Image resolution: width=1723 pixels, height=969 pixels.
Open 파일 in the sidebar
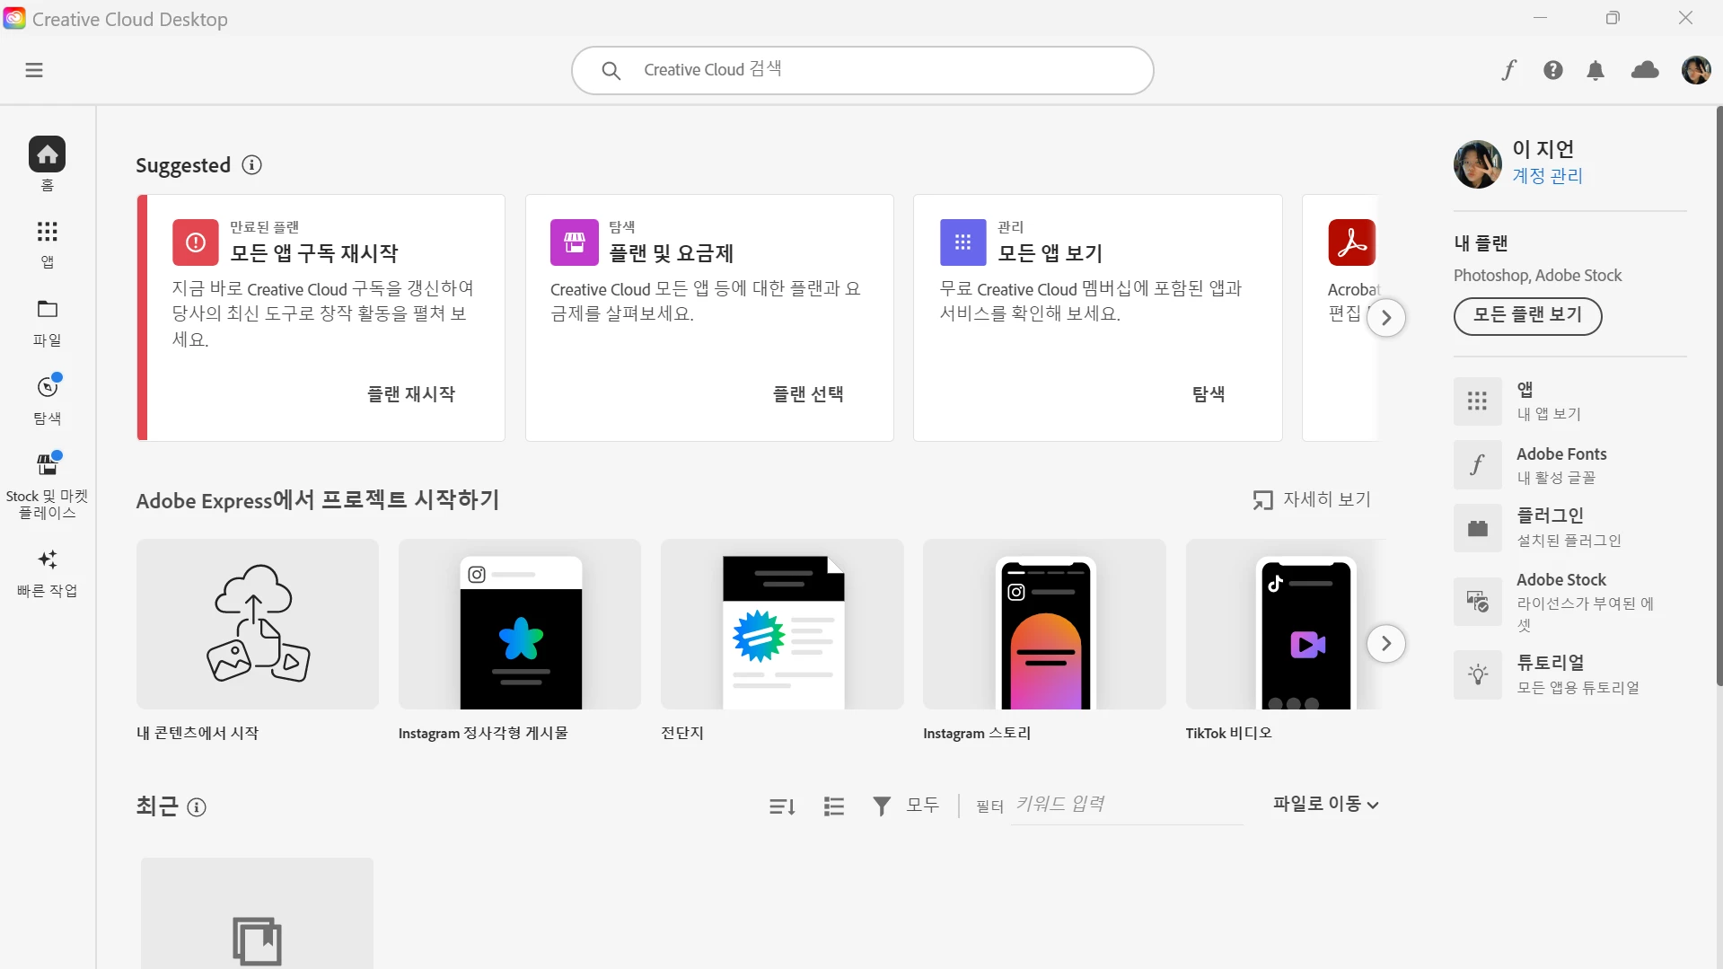(48, 322)
